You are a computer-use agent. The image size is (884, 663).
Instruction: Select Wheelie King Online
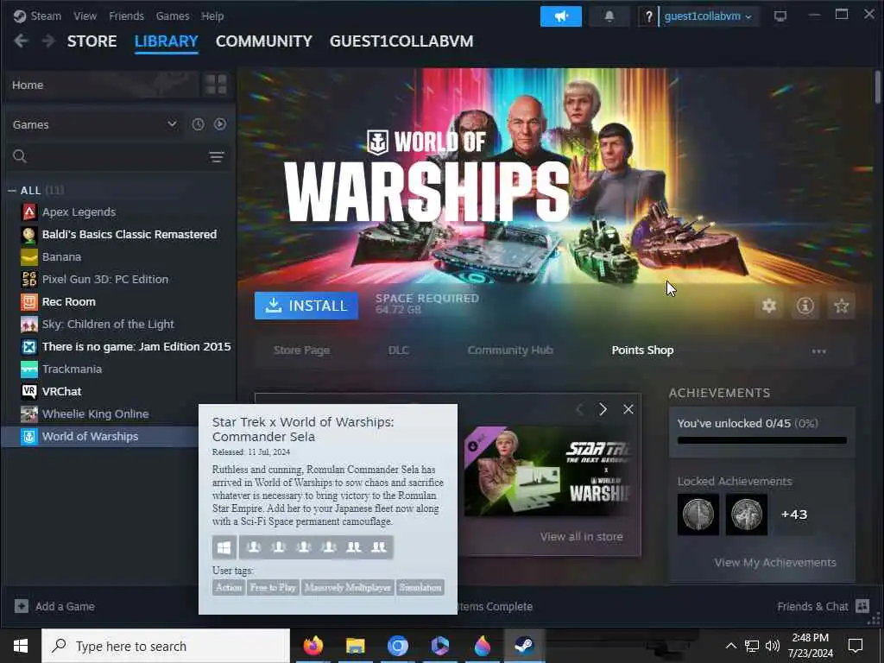click(95, 414)
